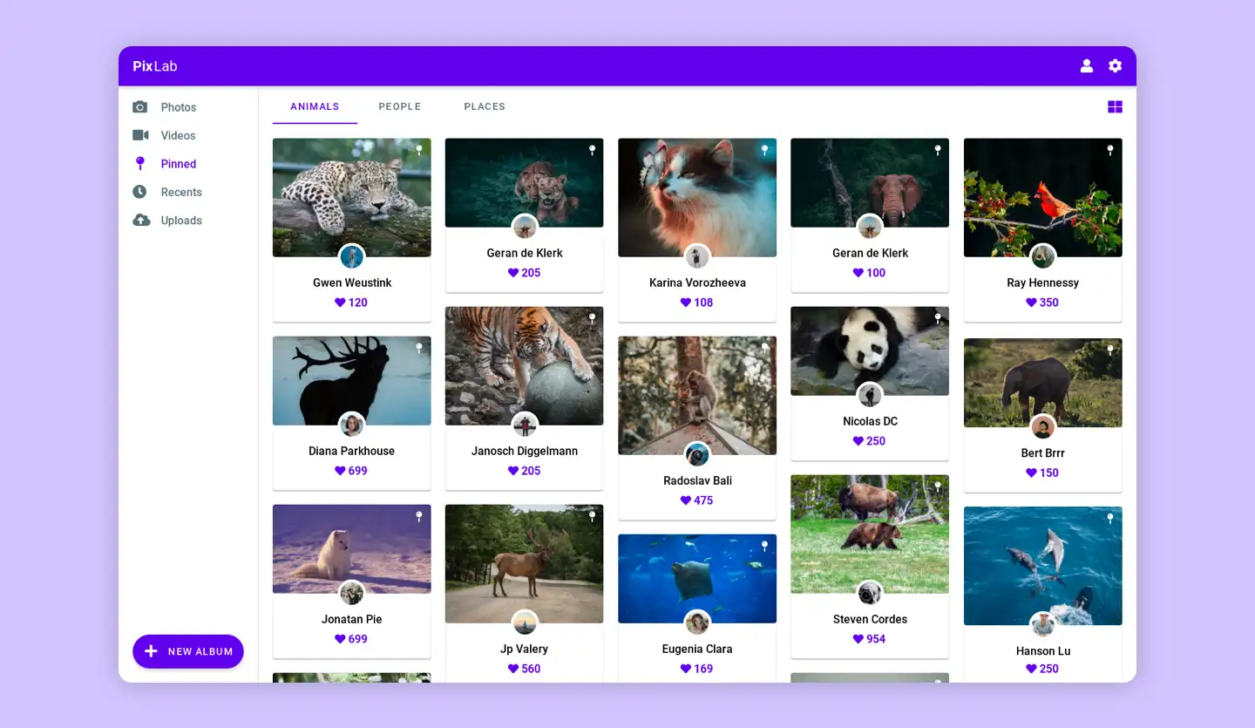Open the Pinned section in the sidebar
Image resolution: width=1255 pixels, height=728 pixels.
178,164
